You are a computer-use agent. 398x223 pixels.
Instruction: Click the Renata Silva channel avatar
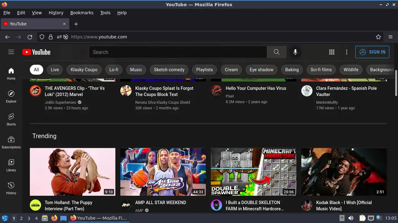pyautogui.click(x=126, y=91)
